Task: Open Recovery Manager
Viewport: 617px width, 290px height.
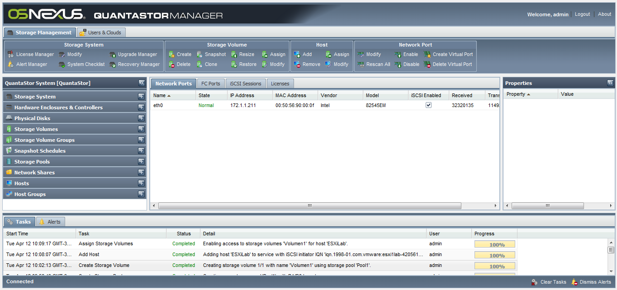Action: click(x=134, y=64)
